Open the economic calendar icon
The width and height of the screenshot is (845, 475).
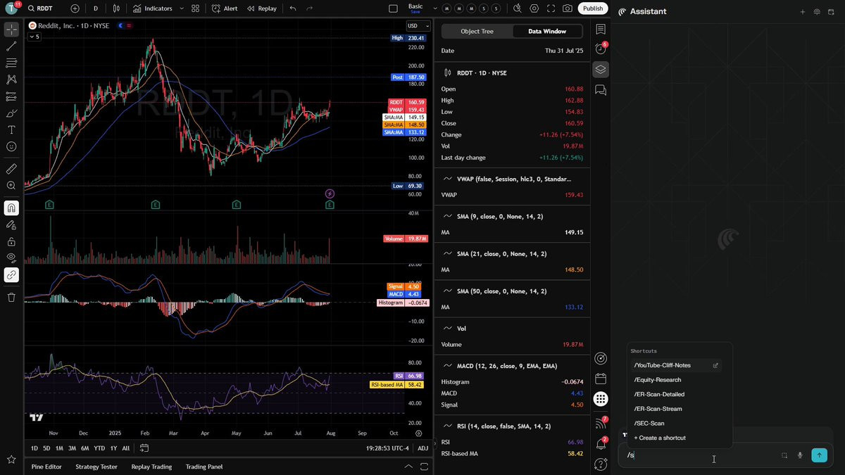tap(601, 379)
